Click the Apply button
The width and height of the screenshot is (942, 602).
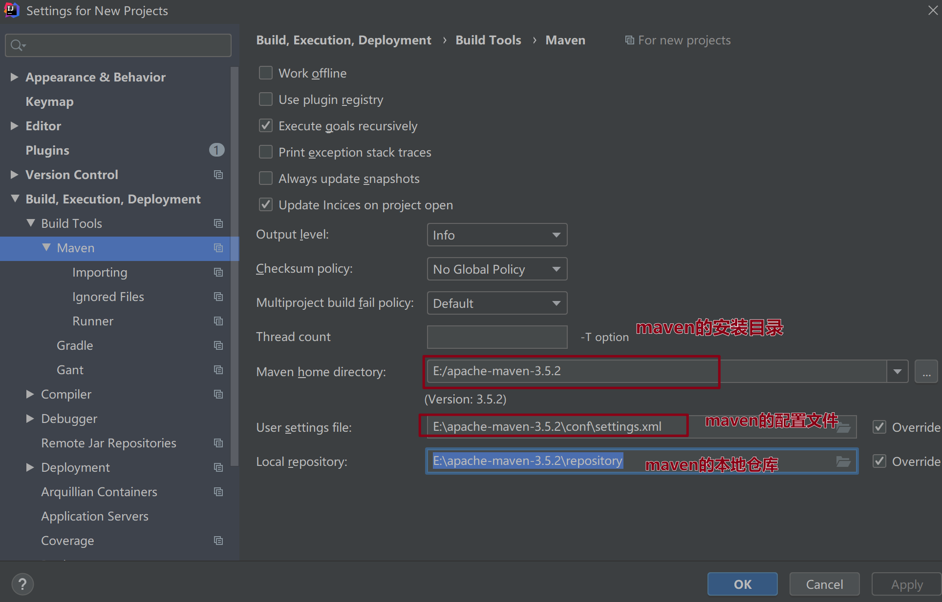point(906,584)
